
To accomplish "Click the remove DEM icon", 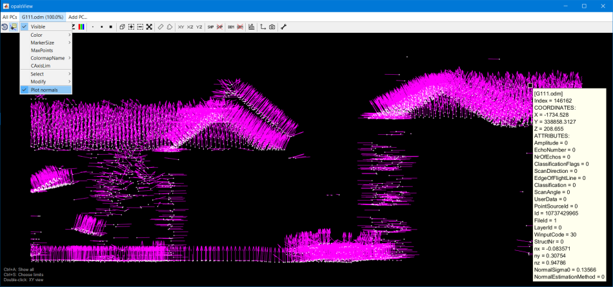I will [240, 27].
